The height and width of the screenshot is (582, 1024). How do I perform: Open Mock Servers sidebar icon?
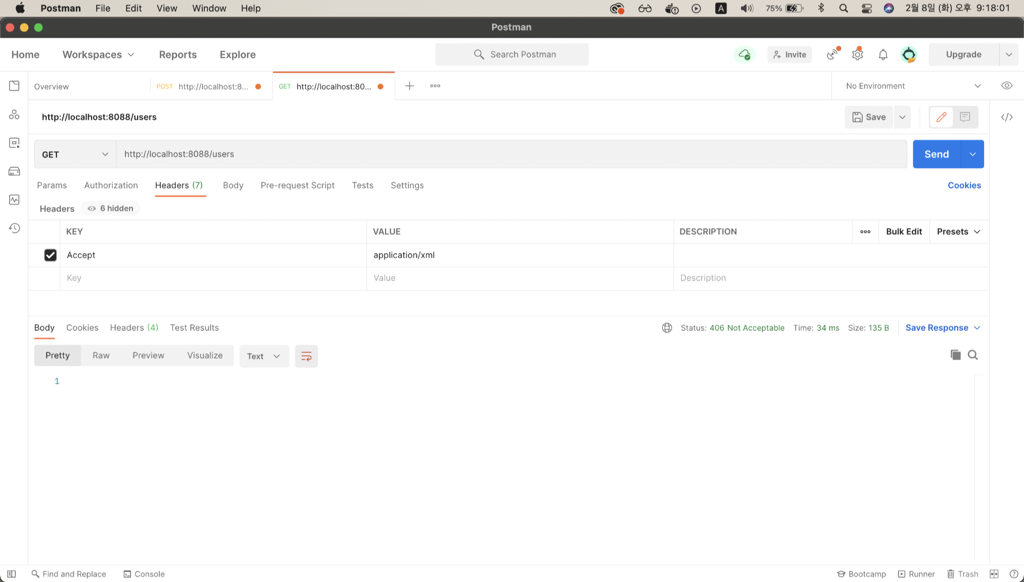coord(14,171)
